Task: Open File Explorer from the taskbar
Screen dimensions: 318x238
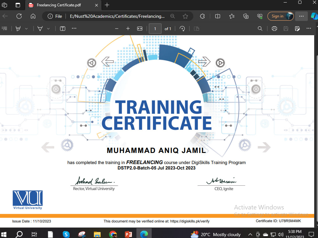Action: (97, 235)
